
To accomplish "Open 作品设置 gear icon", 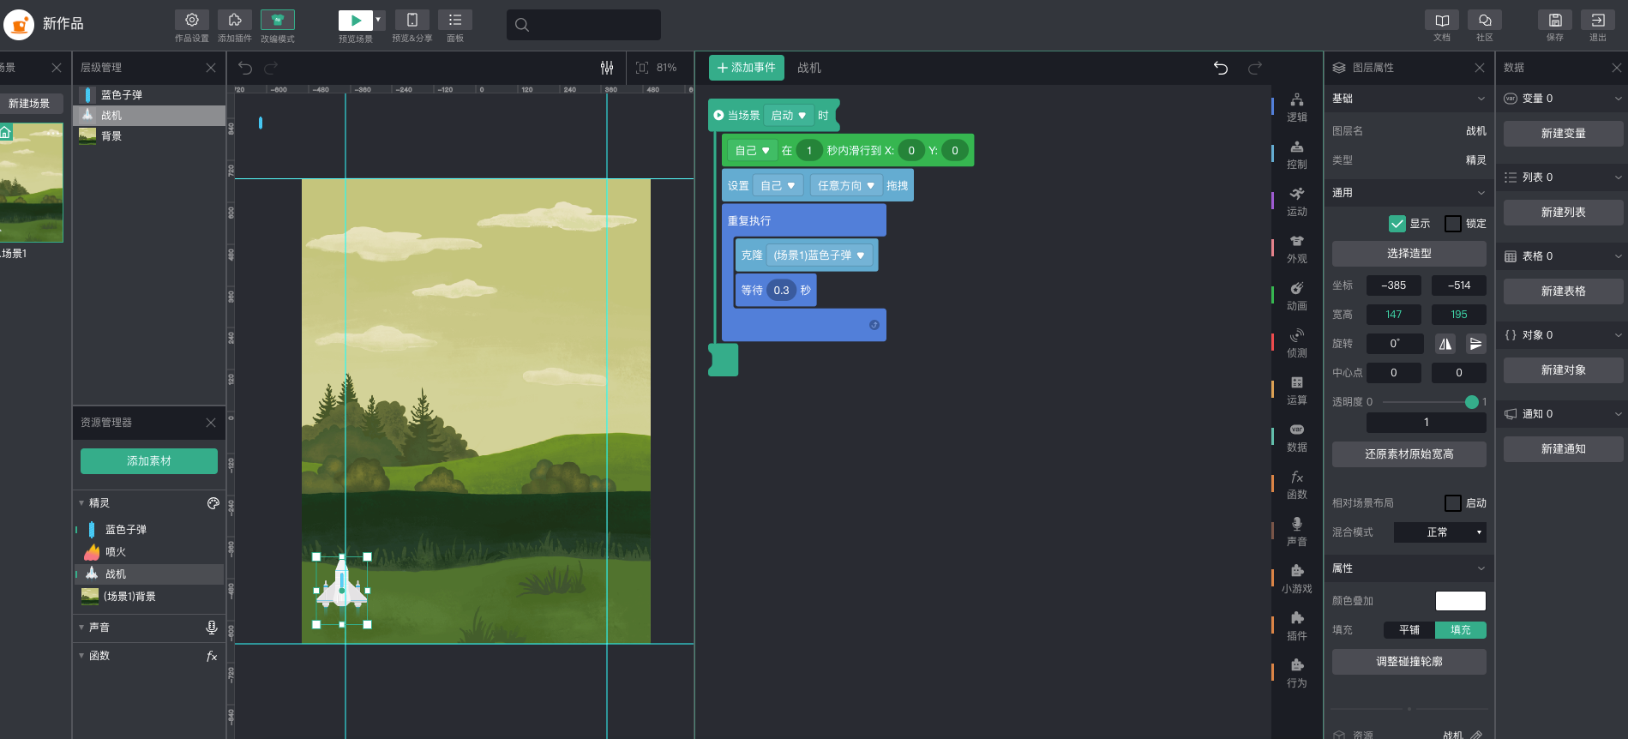I will pos(192,20).
